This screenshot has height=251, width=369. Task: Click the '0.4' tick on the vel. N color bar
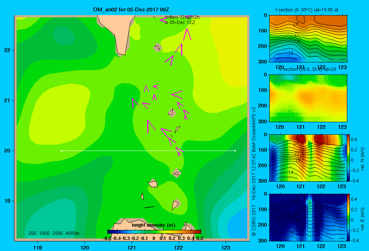pyautogui.click(x=354, y=140)
